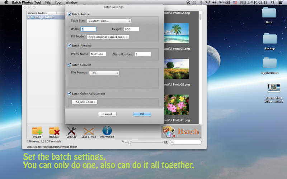Open the Apple menu

click(x=6, y=3)
